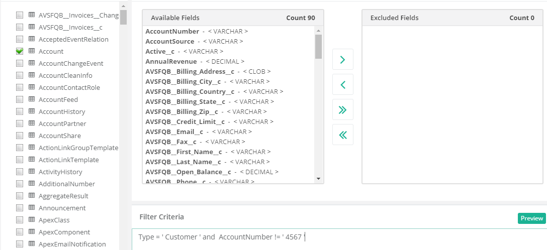Image resolution: width=547 pixels, height=250 pixels.
Task: Check the AccountHistory checkbox
Action: coord(20,111)
